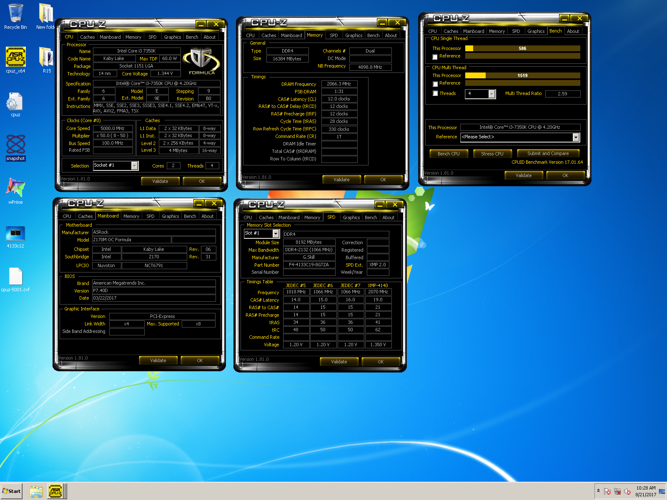This screenshot has height=500, width=667.
Task: Open the taskbar clock showing 10:28 AM
Action: pos(646,491)
